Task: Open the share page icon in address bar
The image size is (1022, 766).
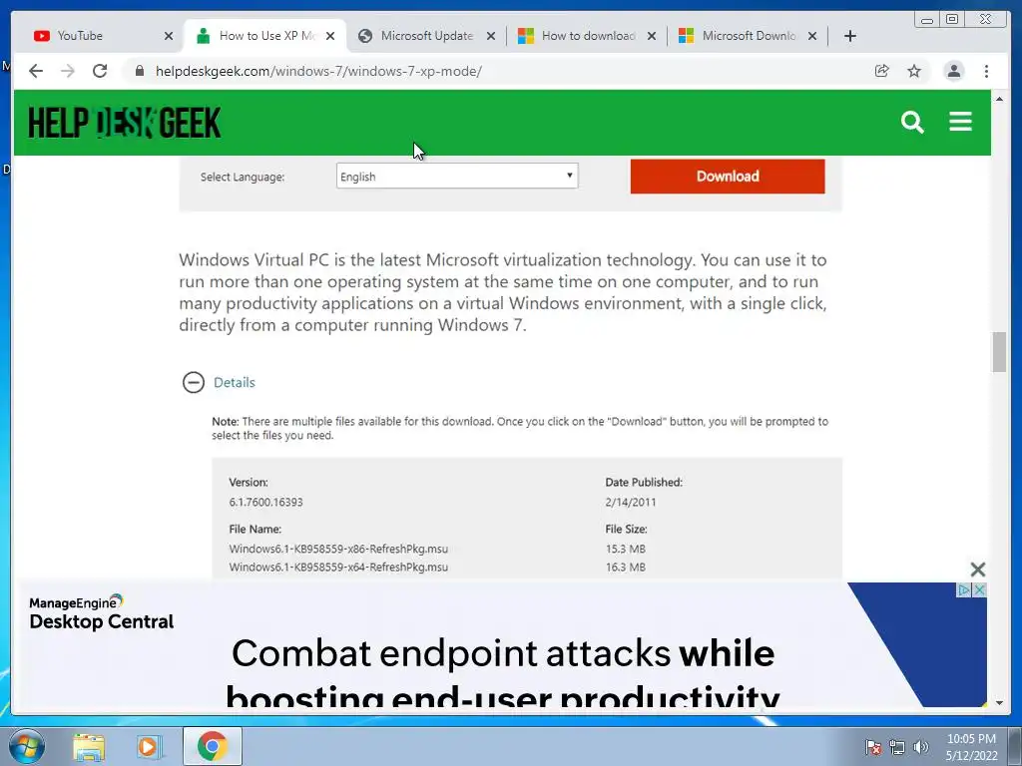Action: 882,71
